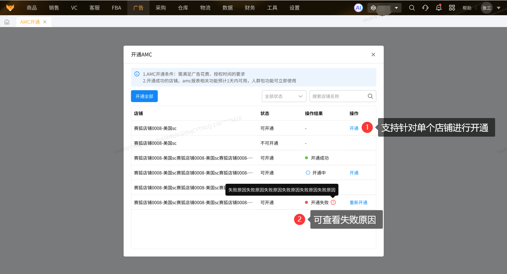Click the 搜索店铺名称 input field
Screen dimensions: 507x274
338,96
